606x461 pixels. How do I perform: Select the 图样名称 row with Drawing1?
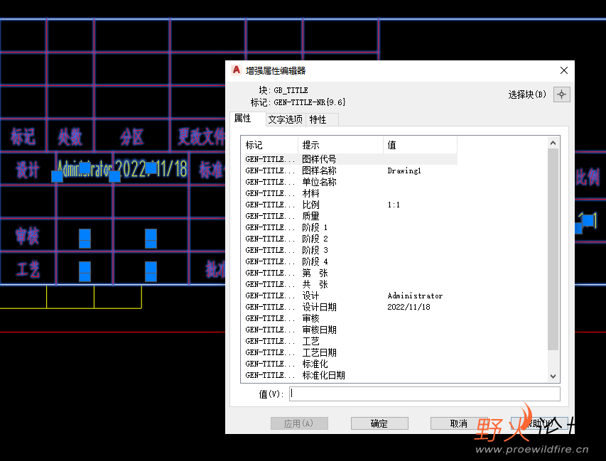[350, 170]
